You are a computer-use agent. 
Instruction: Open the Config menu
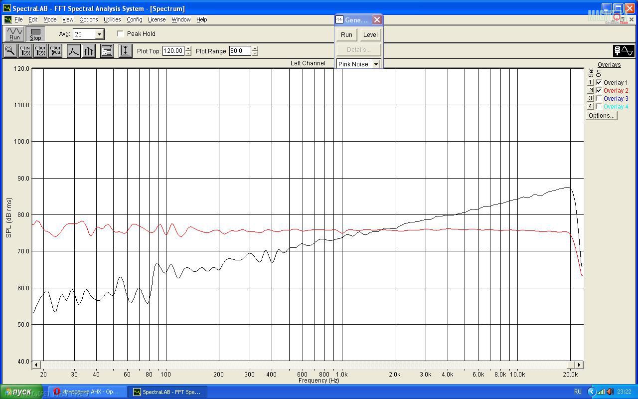click(135, 19)
